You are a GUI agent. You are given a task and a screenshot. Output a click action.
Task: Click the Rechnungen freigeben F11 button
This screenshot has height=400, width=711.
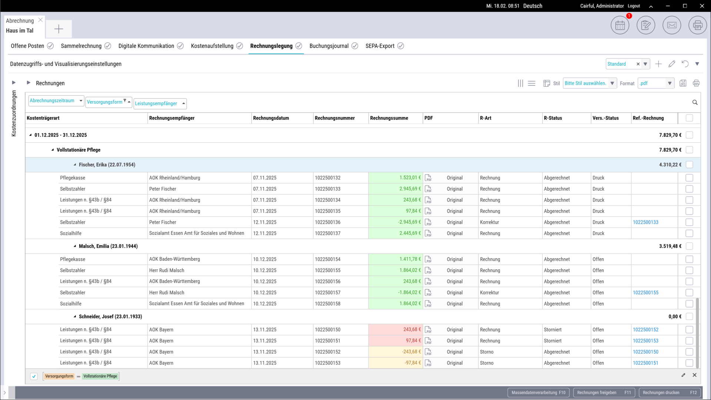click(x=604, y=393)
